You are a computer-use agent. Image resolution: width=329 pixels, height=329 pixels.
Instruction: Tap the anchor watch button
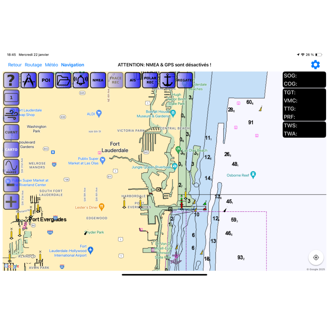(167, 80)
